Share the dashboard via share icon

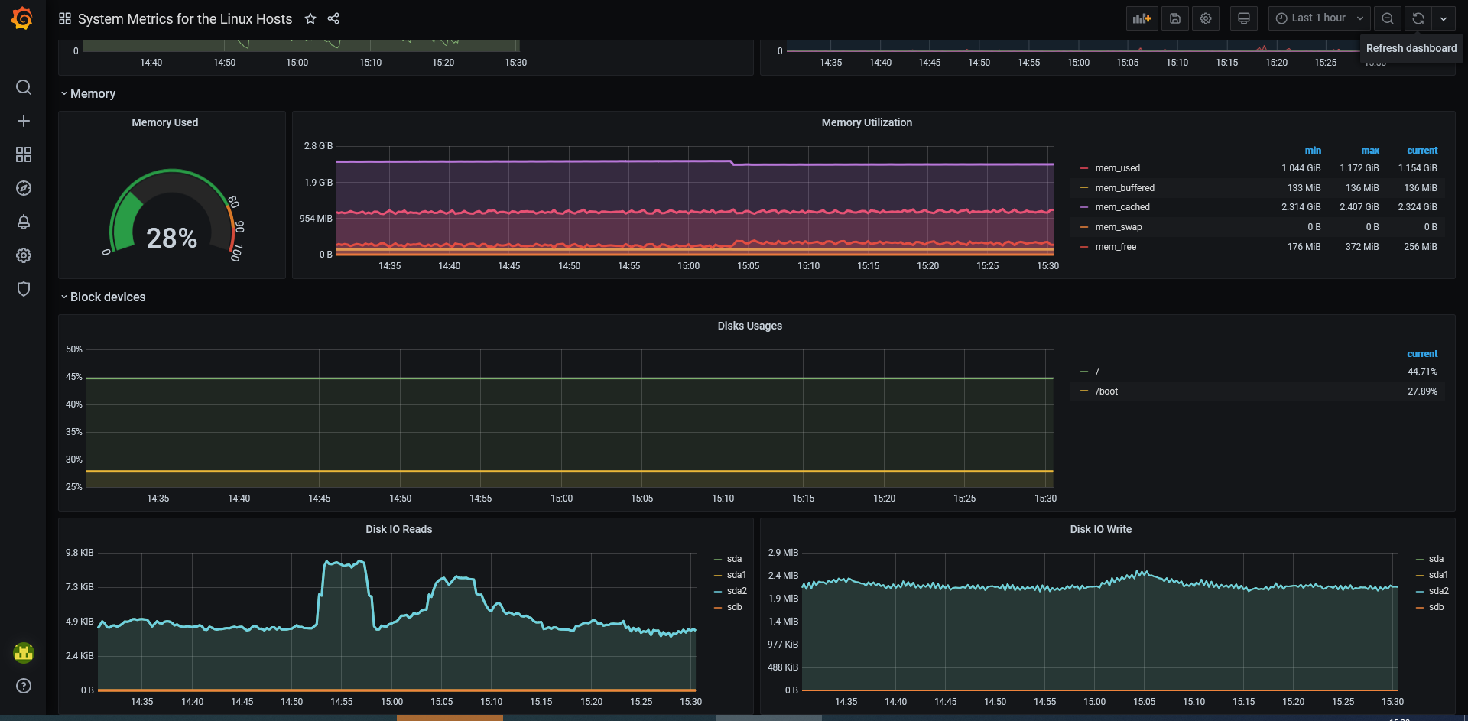click(x=333, y=18)
